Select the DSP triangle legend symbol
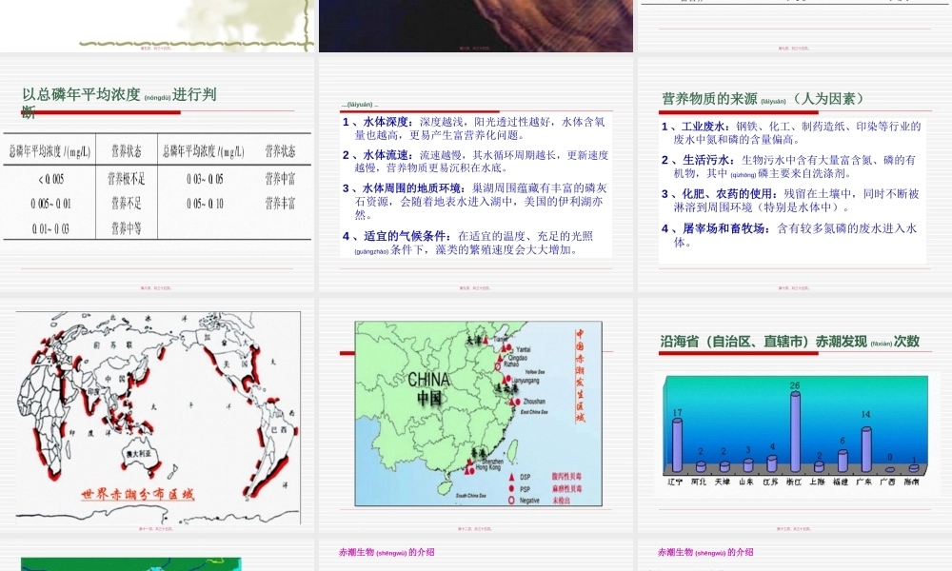 click(511, 477)
